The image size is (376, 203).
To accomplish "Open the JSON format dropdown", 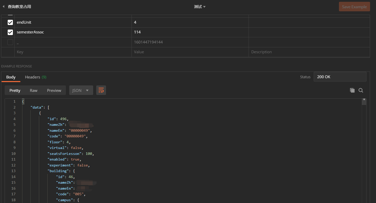I will point(81,90).
